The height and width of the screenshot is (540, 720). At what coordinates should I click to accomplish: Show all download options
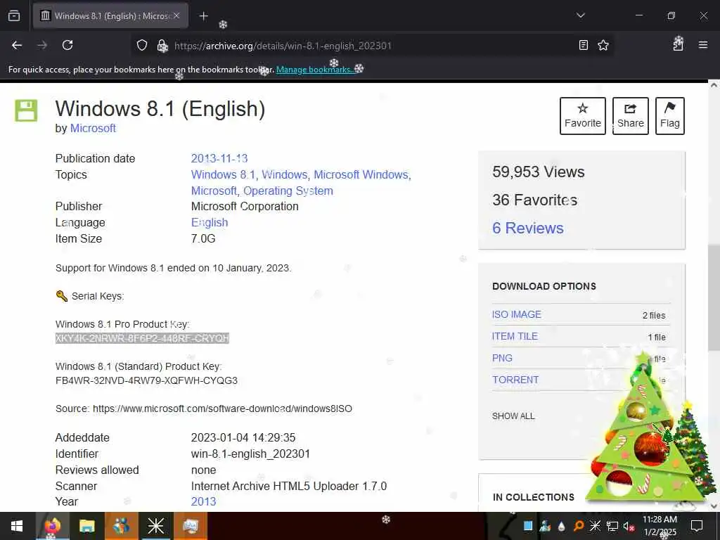(513, 416)
